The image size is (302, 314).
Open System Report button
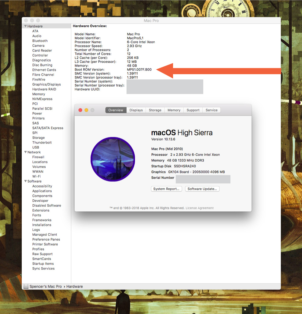pyautogui.click(x=166, y=189)
